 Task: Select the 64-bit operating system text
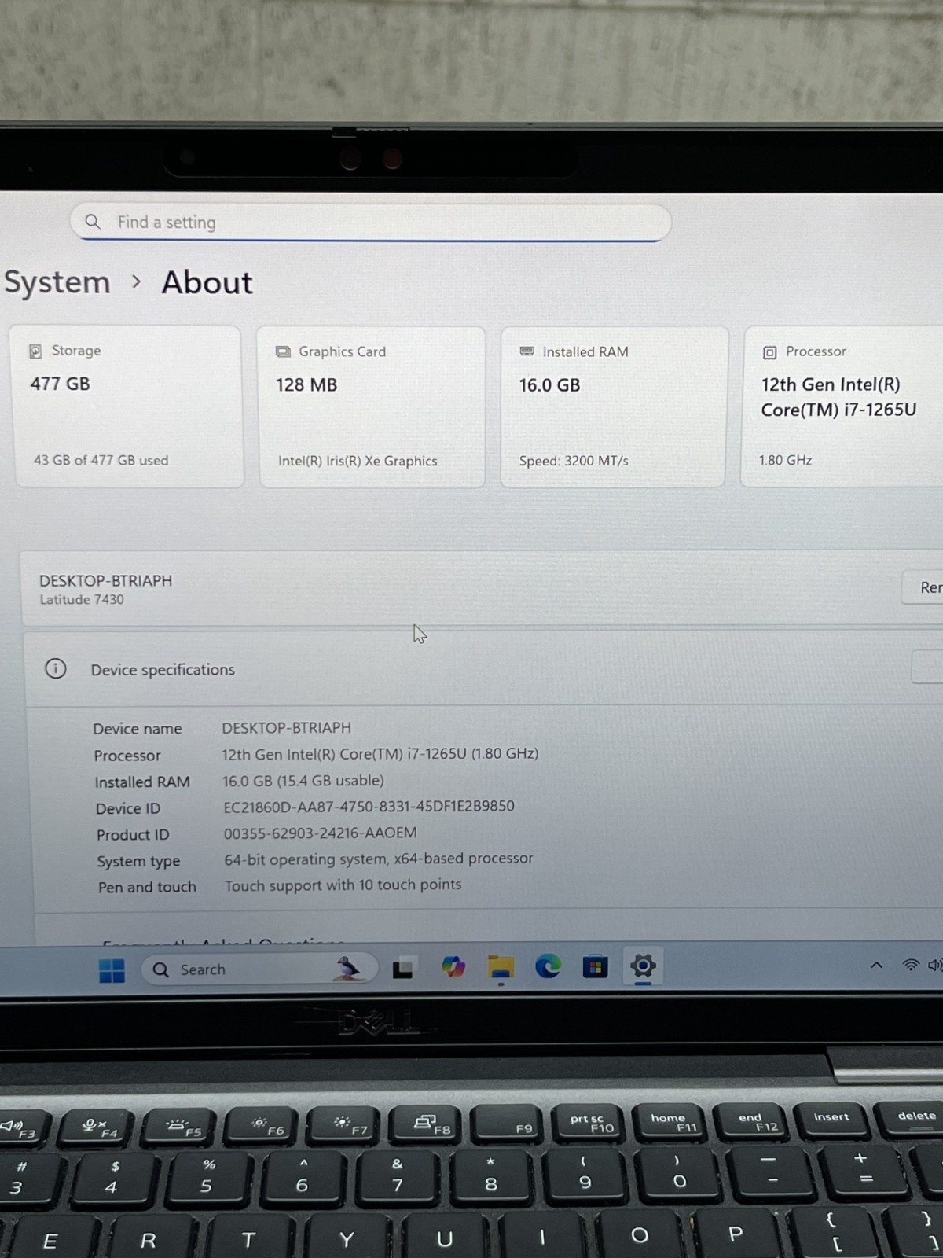pyautogui.click(x=378, y=859)
